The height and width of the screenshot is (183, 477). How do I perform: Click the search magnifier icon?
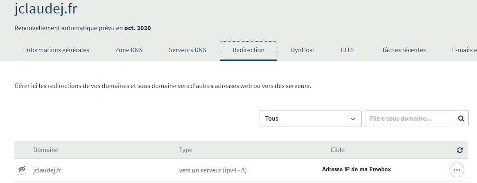461,119
